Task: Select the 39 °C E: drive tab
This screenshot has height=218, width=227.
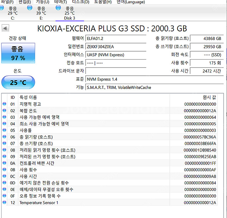Action: coord(41,13)
